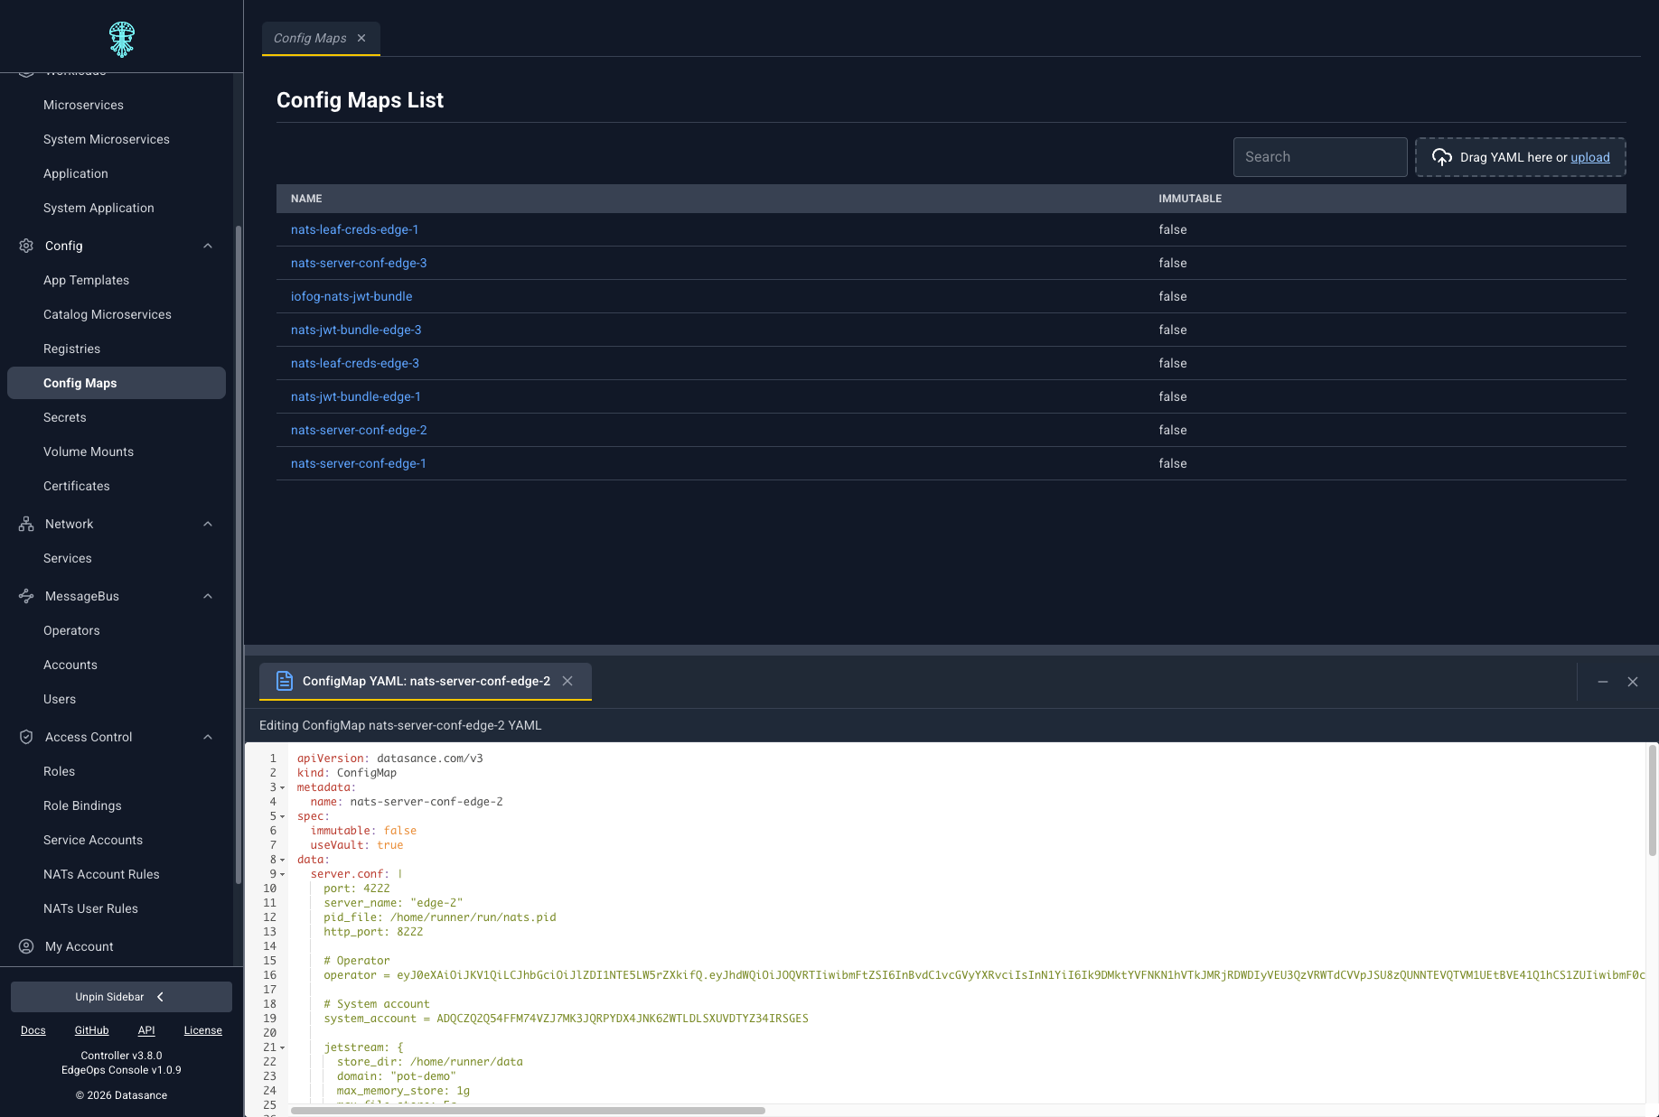Image resolution: width=1659 pixels, height=1117 pixels.
Task: Open config map nats-server-conf-edge-1
Action: tap(359, 463)
